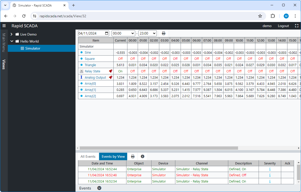Open severity info icon of the first event

(270, 169)
